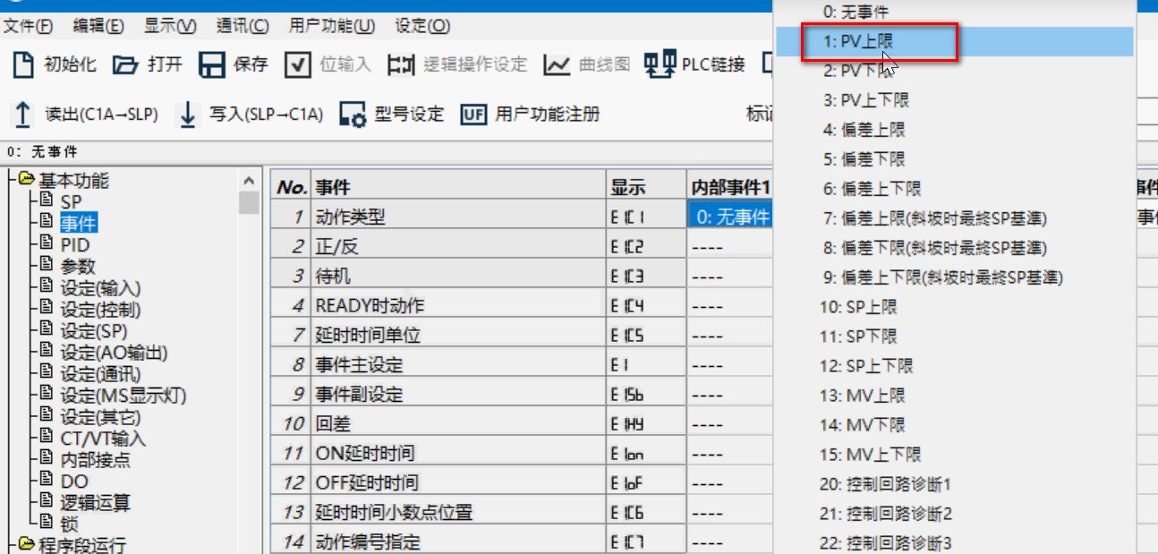Expand the 程序段运行 tree folder
Screen dimensions: 1158x554
25,545
